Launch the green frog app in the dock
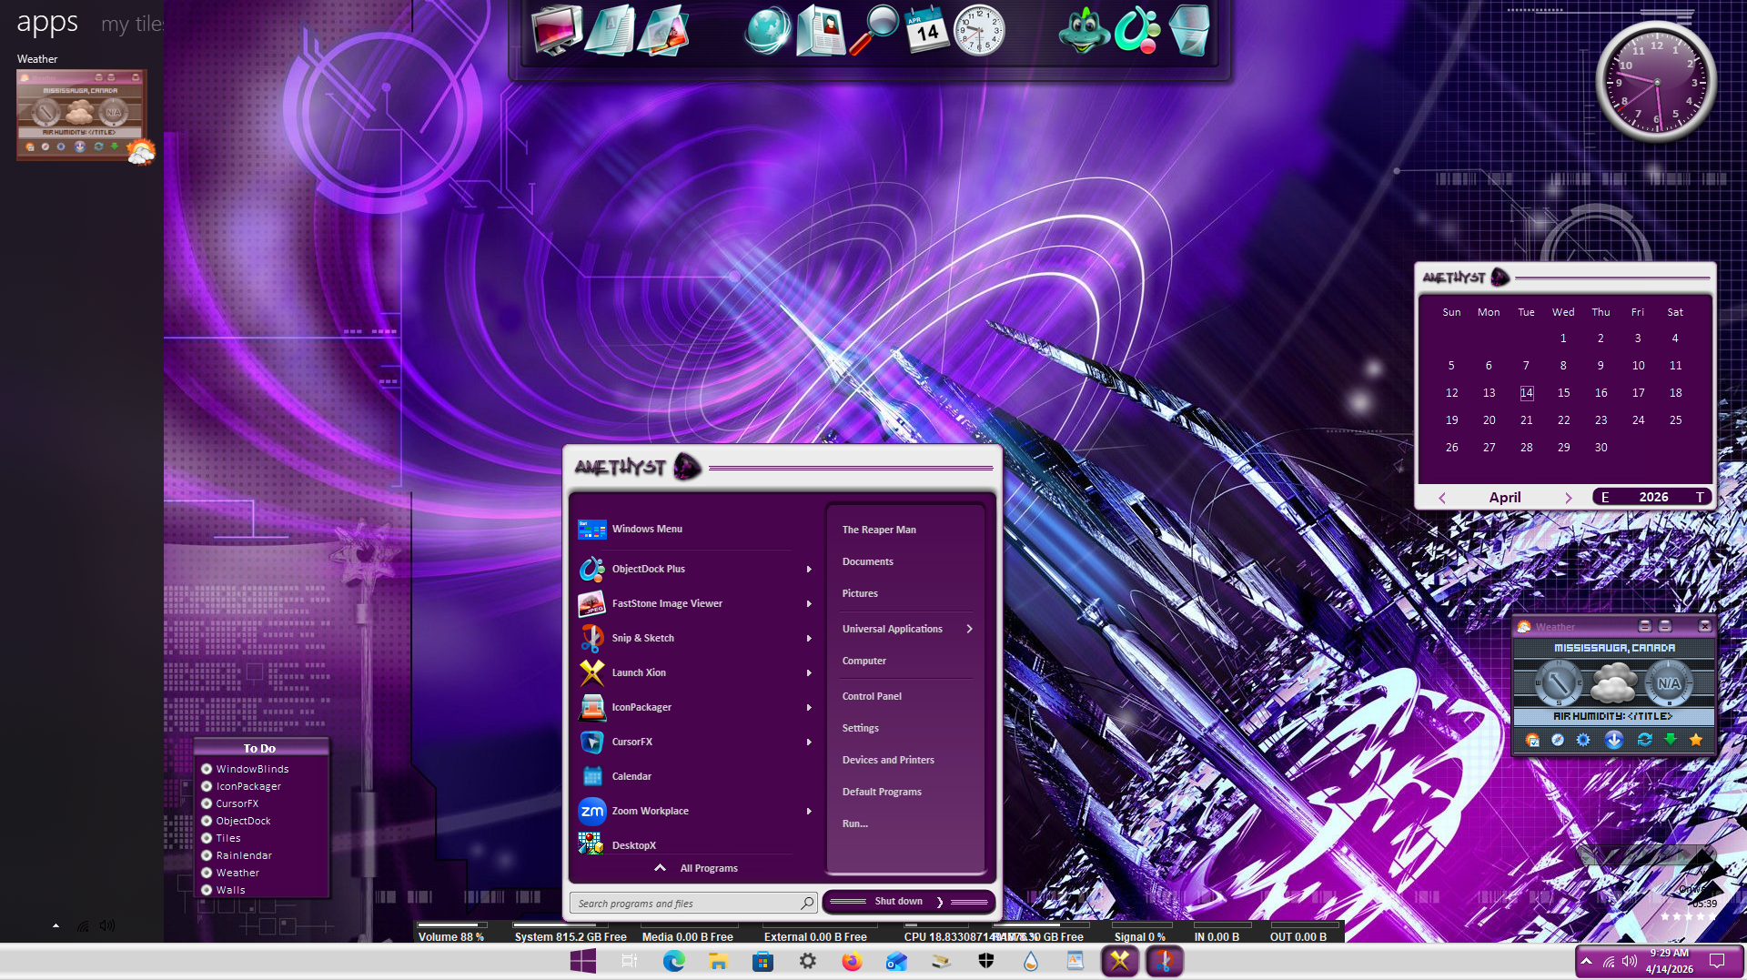The width and height of the screenshot is (1747, 980). (1083, 31)
